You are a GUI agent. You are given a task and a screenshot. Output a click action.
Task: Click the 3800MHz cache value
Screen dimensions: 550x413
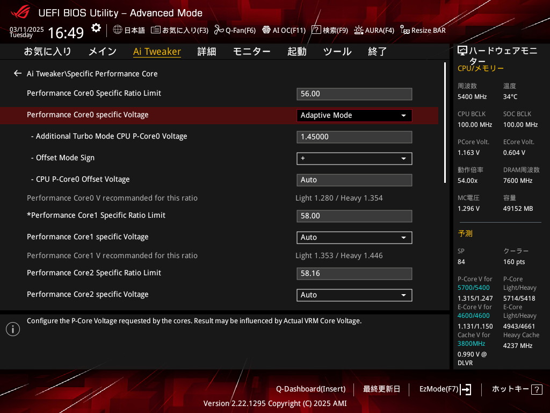471,344
